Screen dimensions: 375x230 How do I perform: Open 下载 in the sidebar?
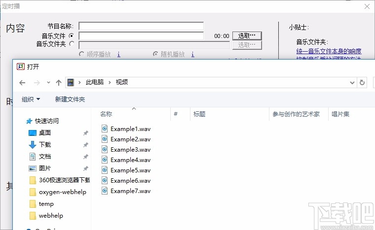click(x=45, y=144)
